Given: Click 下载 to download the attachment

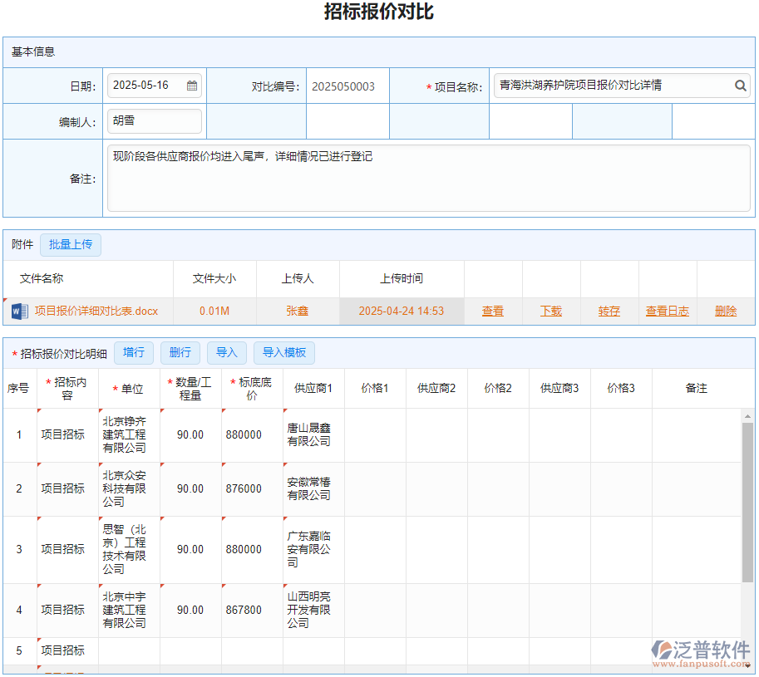Looking at the screenshot, I should click(x=550, y=311).
